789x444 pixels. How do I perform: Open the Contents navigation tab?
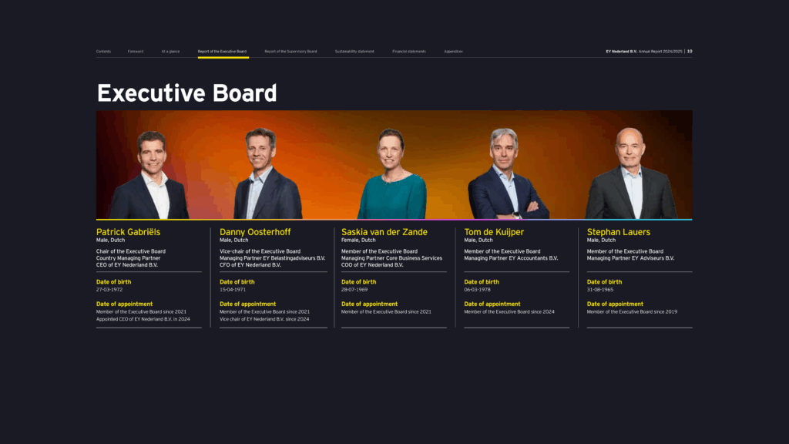click(x=103, y=52)
